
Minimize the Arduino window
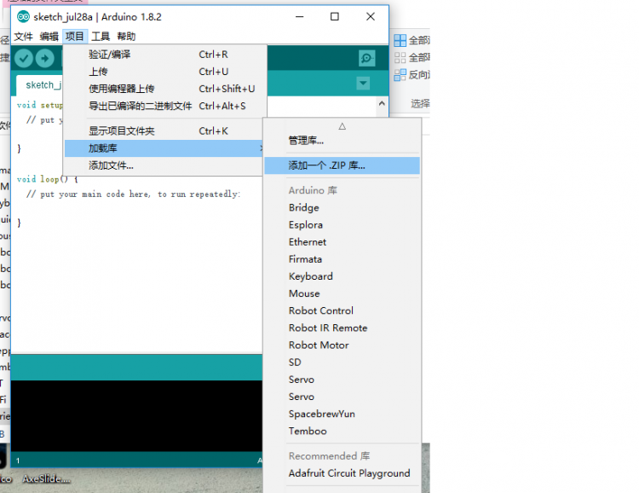(x=300, y=17)
